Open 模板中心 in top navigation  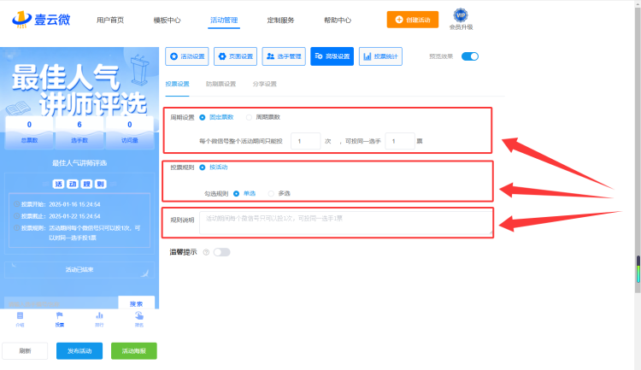click(167, 20)
